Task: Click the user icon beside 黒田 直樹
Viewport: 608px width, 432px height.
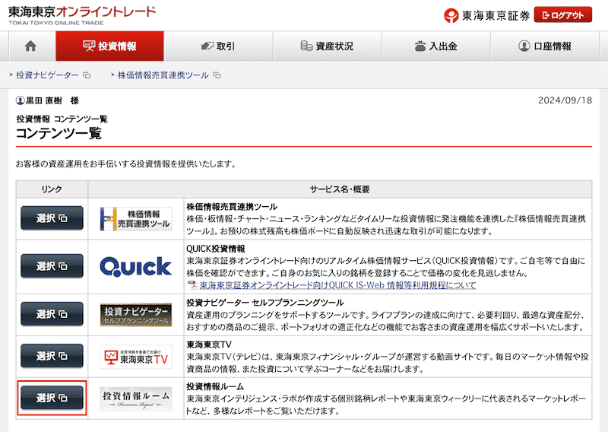Action: pyautogui.click(x=21, y=101)
